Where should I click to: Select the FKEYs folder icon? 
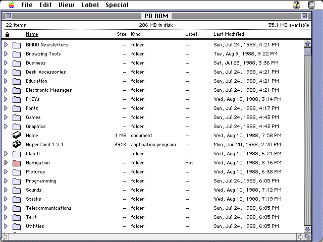coord(17,99)
